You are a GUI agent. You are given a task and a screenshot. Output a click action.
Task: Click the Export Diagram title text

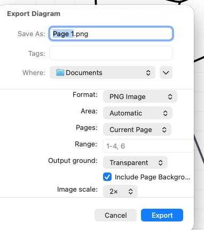pos(34,14)
